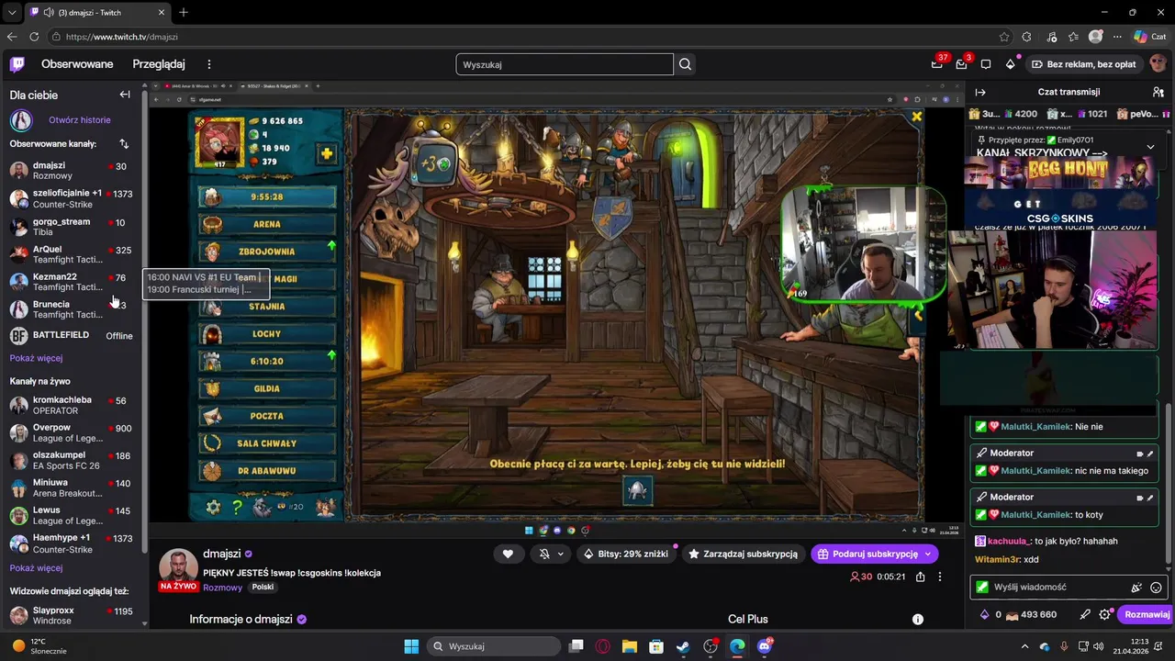Click the yellow plus button in game panel

[327, 154]
